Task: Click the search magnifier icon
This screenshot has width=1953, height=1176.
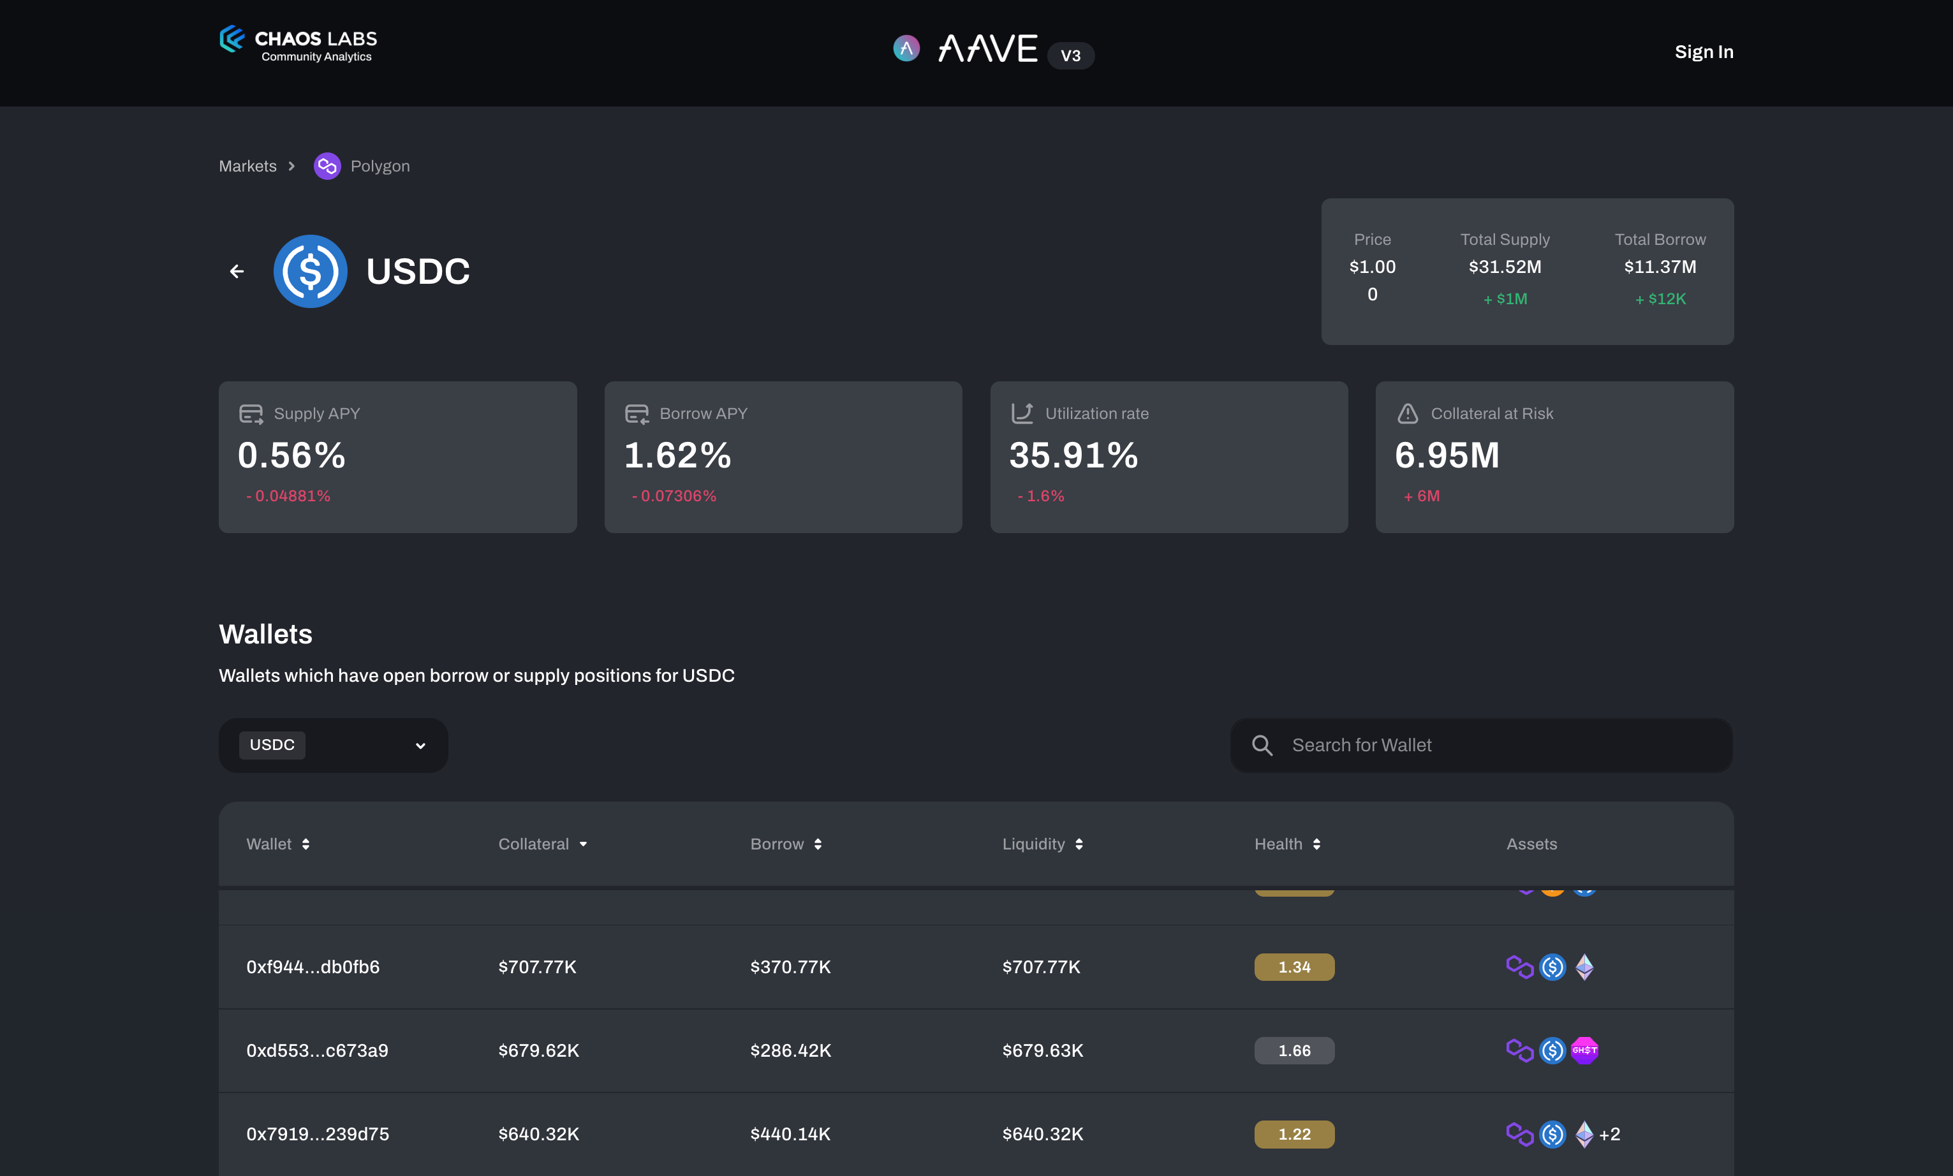Action: (1262, 745)
